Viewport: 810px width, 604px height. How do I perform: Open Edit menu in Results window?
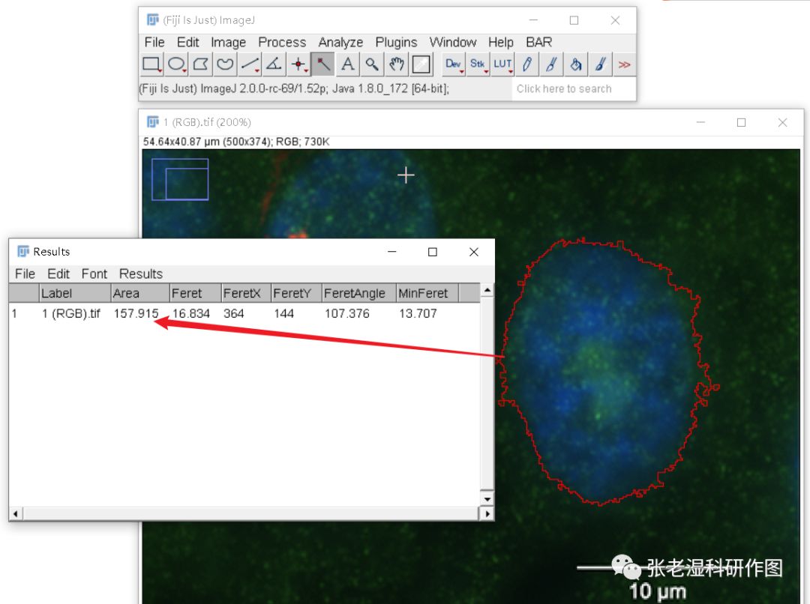58,274
